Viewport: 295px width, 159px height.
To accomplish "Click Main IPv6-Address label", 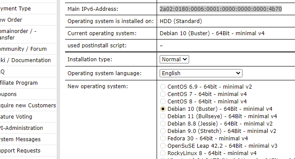I will pyautogui.click(x=93, y=9).
